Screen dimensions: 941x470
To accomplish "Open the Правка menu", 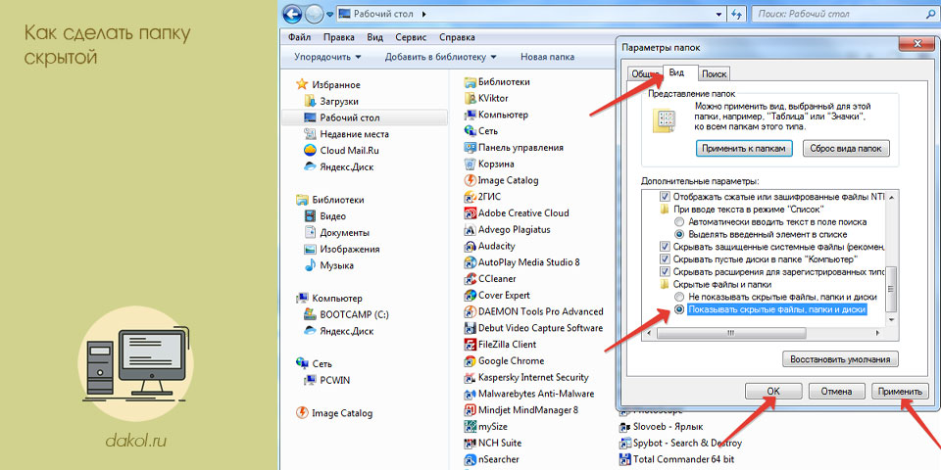I will click(x=338, y=37).
